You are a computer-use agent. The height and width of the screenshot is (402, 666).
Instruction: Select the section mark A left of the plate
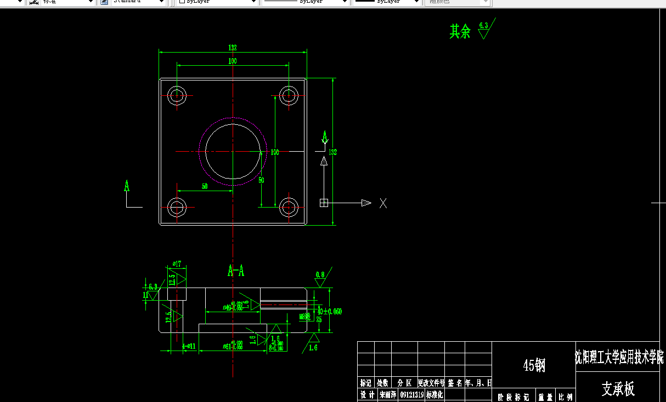click(x=127, y=187)
